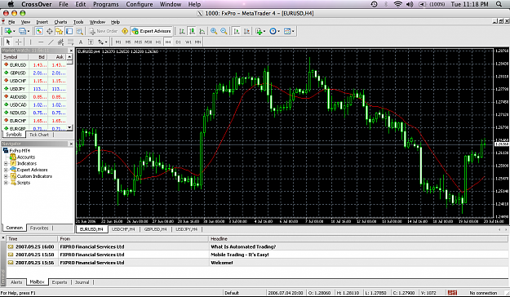The image size is (510, 297).
Task: Switch chart to Candlesticks mode
Action: point(192,31)
